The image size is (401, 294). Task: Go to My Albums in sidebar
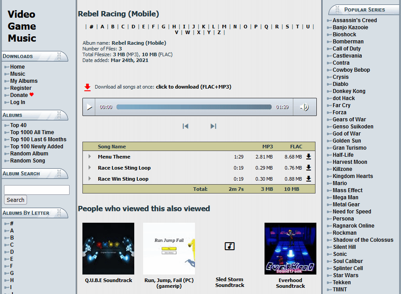(x=24, y=81)
